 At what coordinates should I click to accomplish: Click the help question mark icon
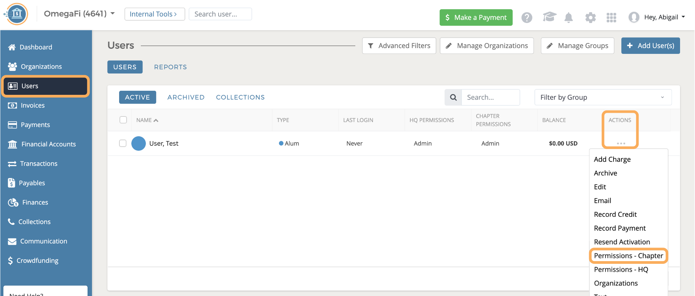click(527, 17)
